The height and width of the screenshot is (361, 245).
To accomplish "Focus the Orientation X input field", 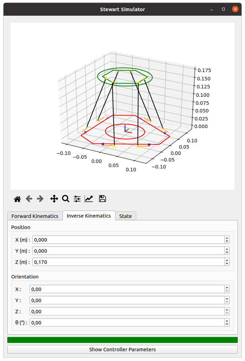I will 127,289.
